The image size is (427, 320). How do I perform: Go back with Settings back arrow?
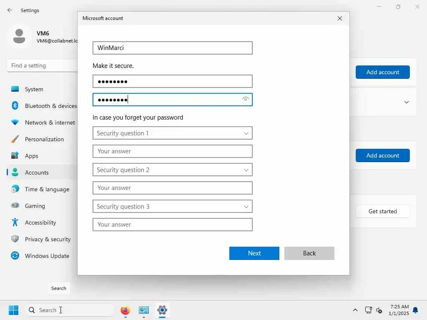(10, 10)
